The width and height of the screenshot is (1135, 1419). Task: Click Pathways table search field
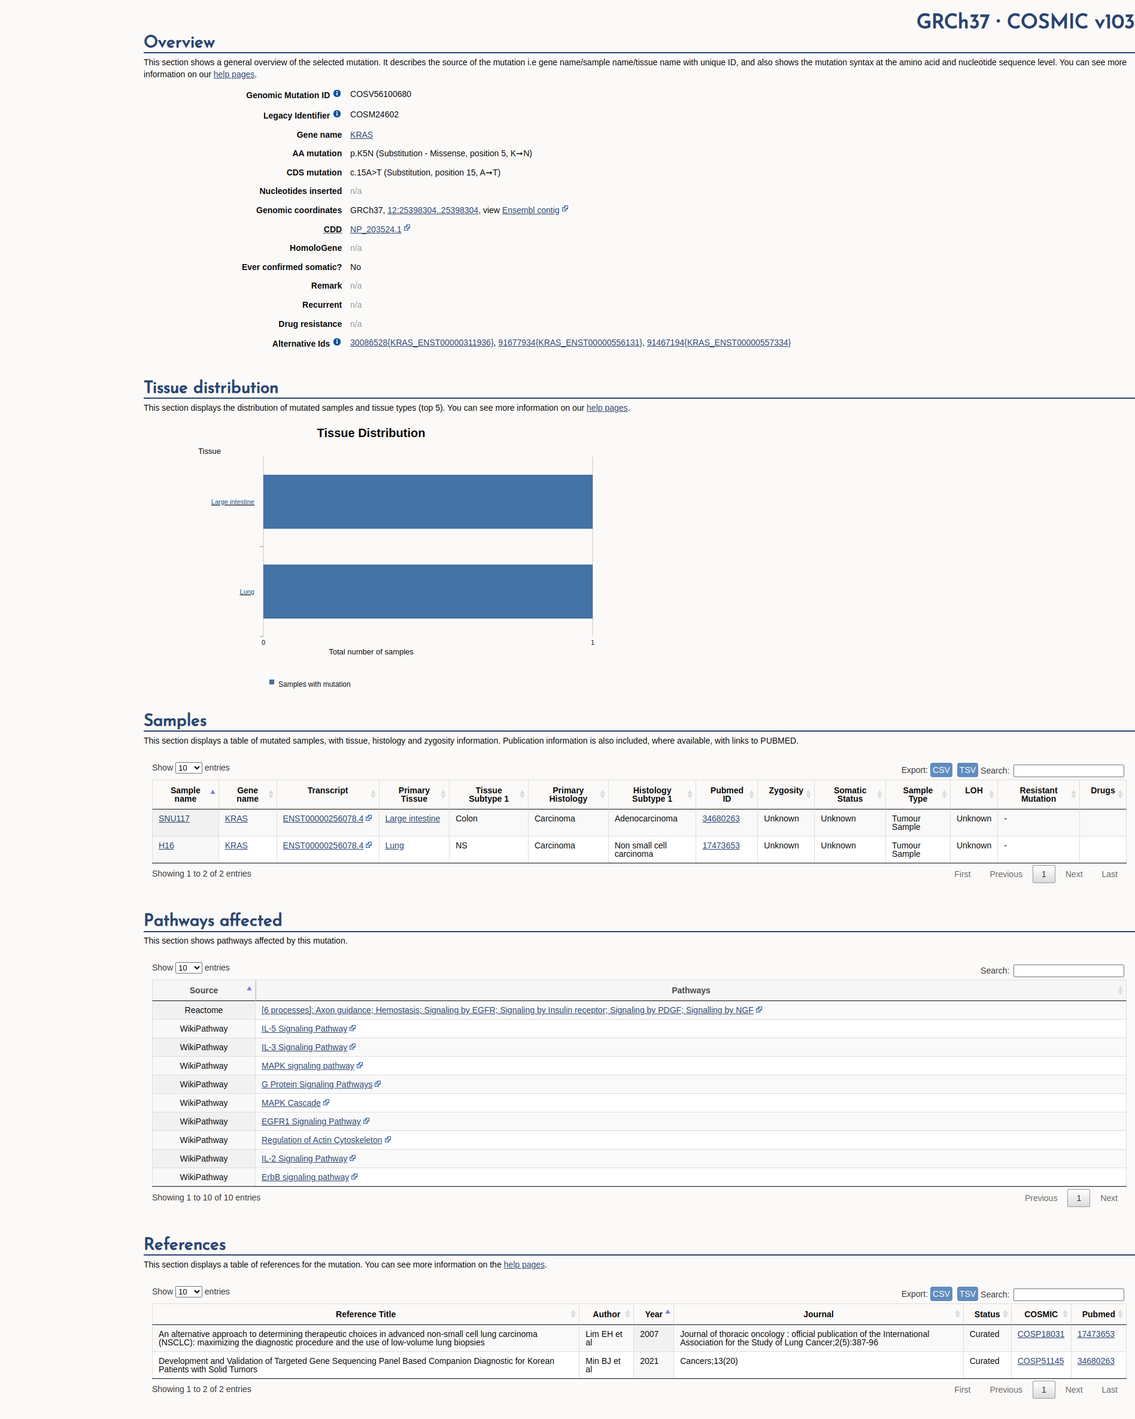coord(1069,970)
